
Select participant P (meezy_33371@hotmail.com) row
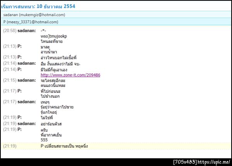click(116, 22)
